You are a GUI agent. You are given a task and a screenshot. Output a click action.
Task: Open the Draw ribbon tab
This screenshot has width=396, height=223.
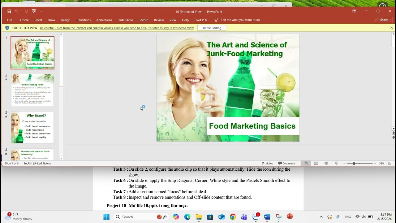[x=51, y=20]
